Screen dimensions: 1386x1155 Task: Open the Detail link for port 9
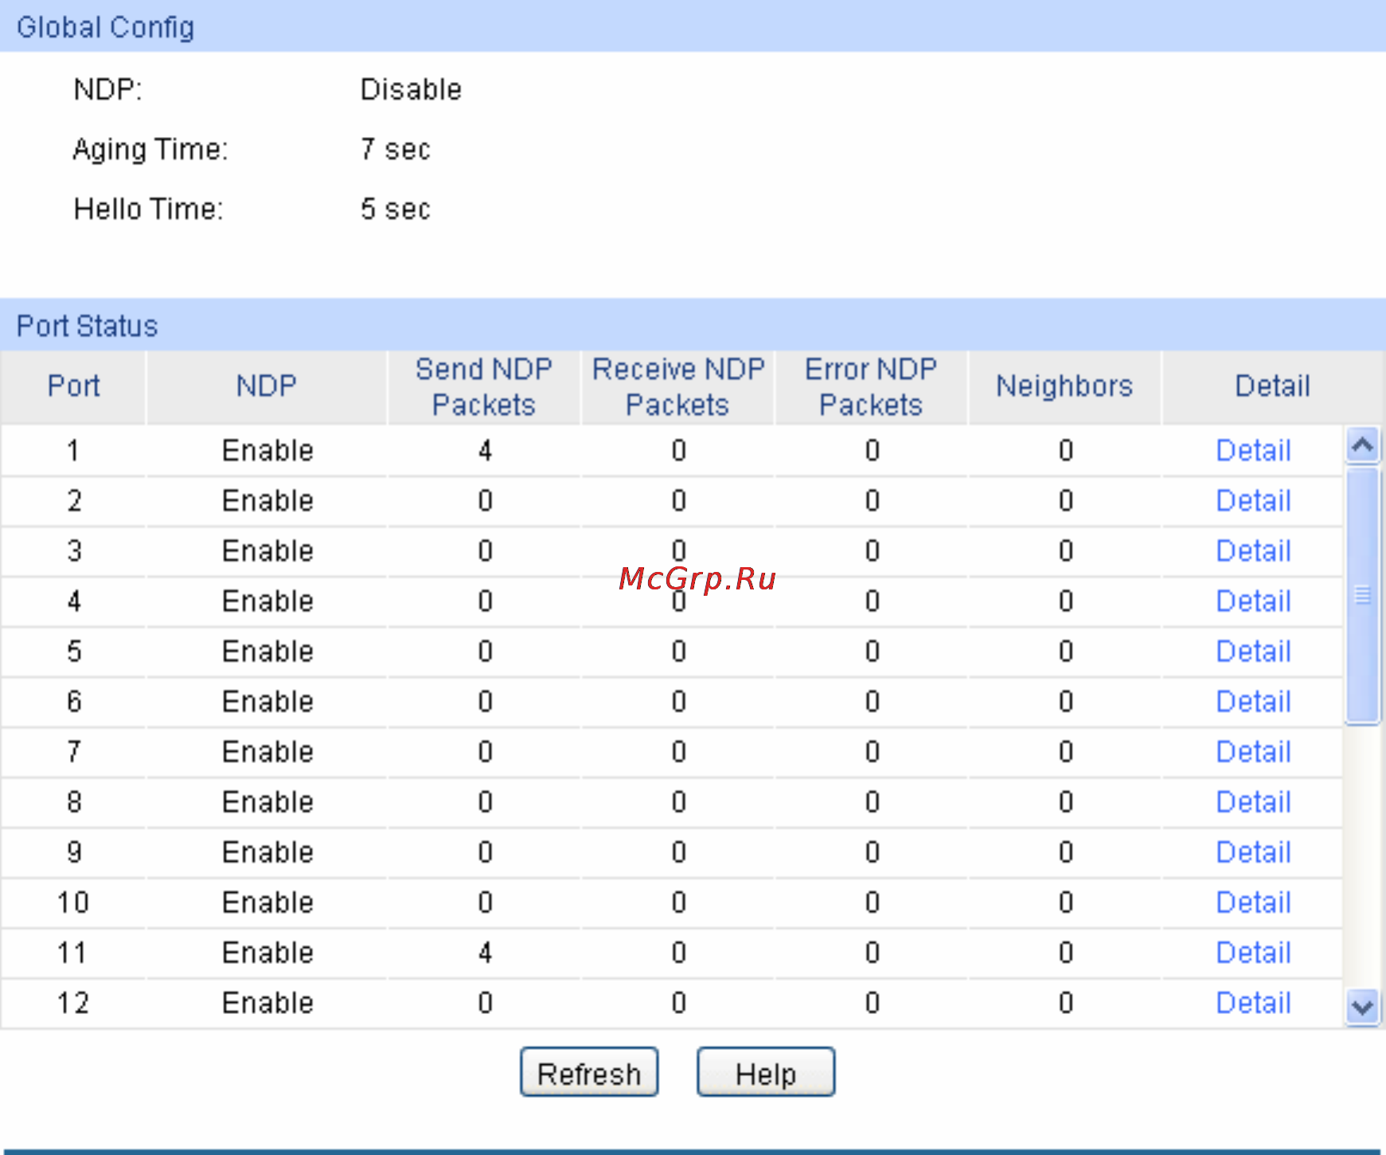point(1253,852)
